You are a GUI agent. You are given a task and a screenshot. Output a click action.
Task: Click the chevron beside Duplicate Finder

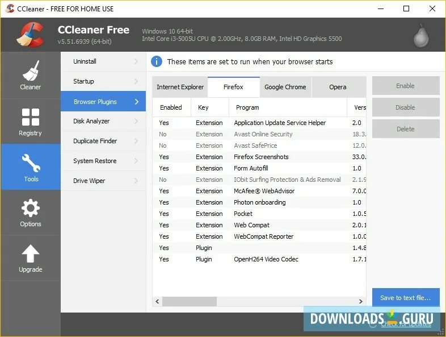[136, 141]
